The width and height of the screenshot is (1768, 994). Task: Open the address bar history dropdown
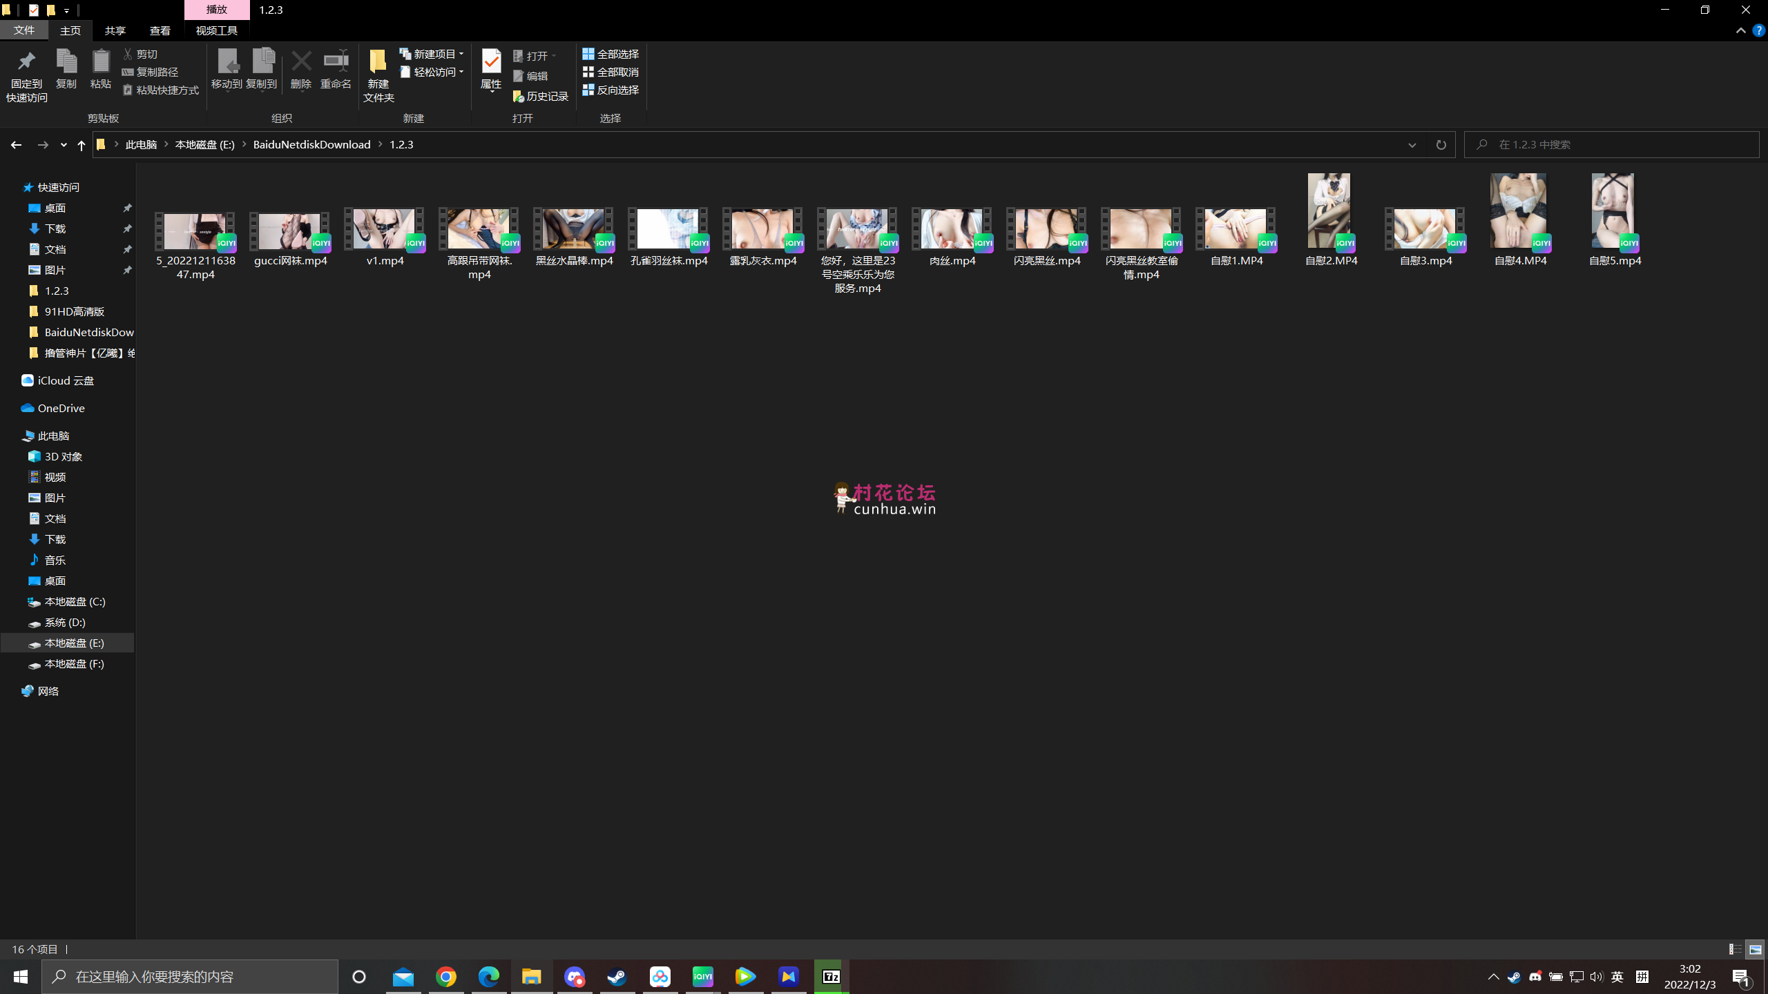click(x=1412, y=145)
